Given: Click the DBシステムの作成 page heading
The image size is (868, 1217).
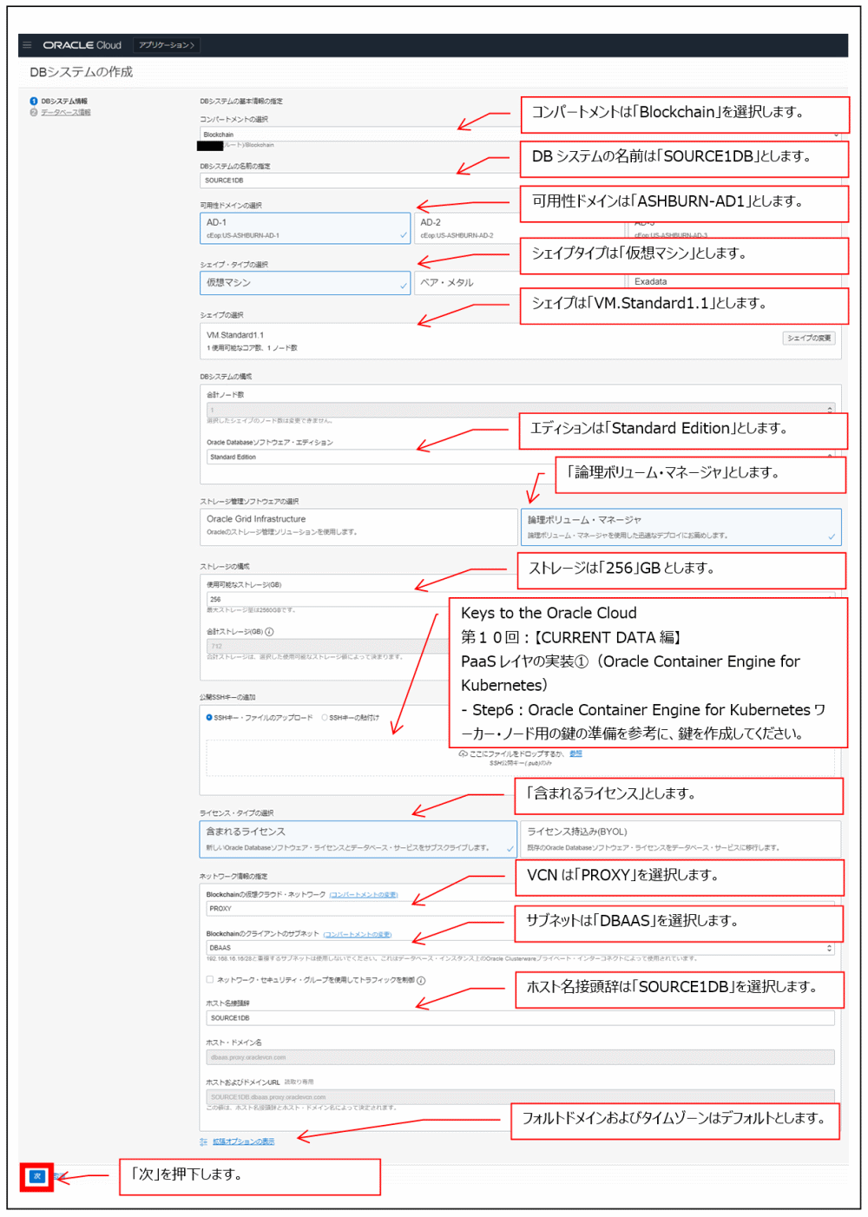Looking at the screenshot, I should coord(82,72).
